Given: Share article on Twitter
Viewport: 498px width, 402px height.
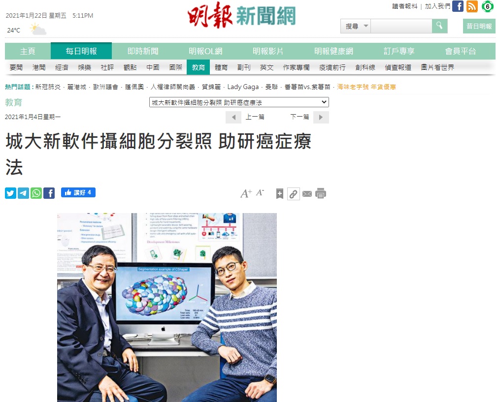Looking at the screenshot, I should click(10, 193).
